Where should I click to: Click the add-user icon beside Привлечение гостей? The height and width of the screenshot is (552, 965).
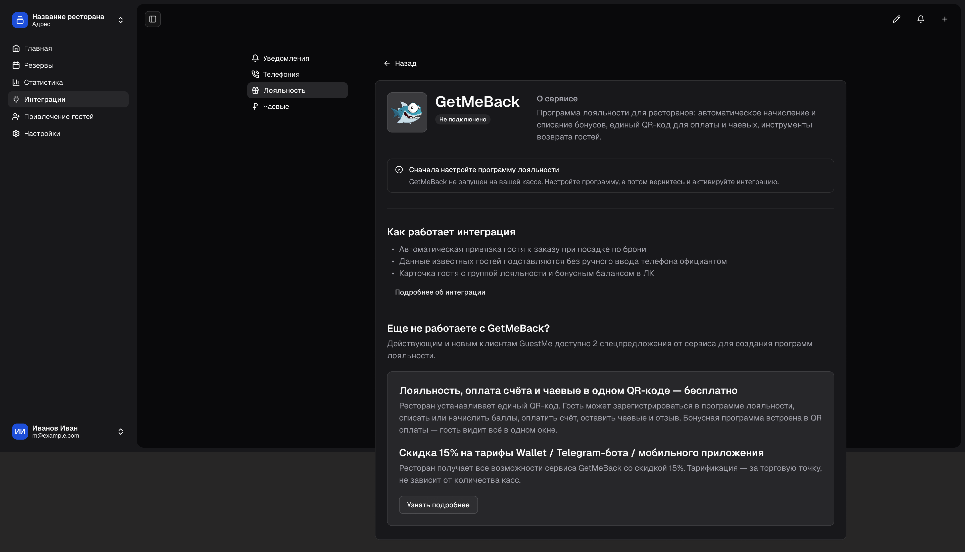coord(16,116)
